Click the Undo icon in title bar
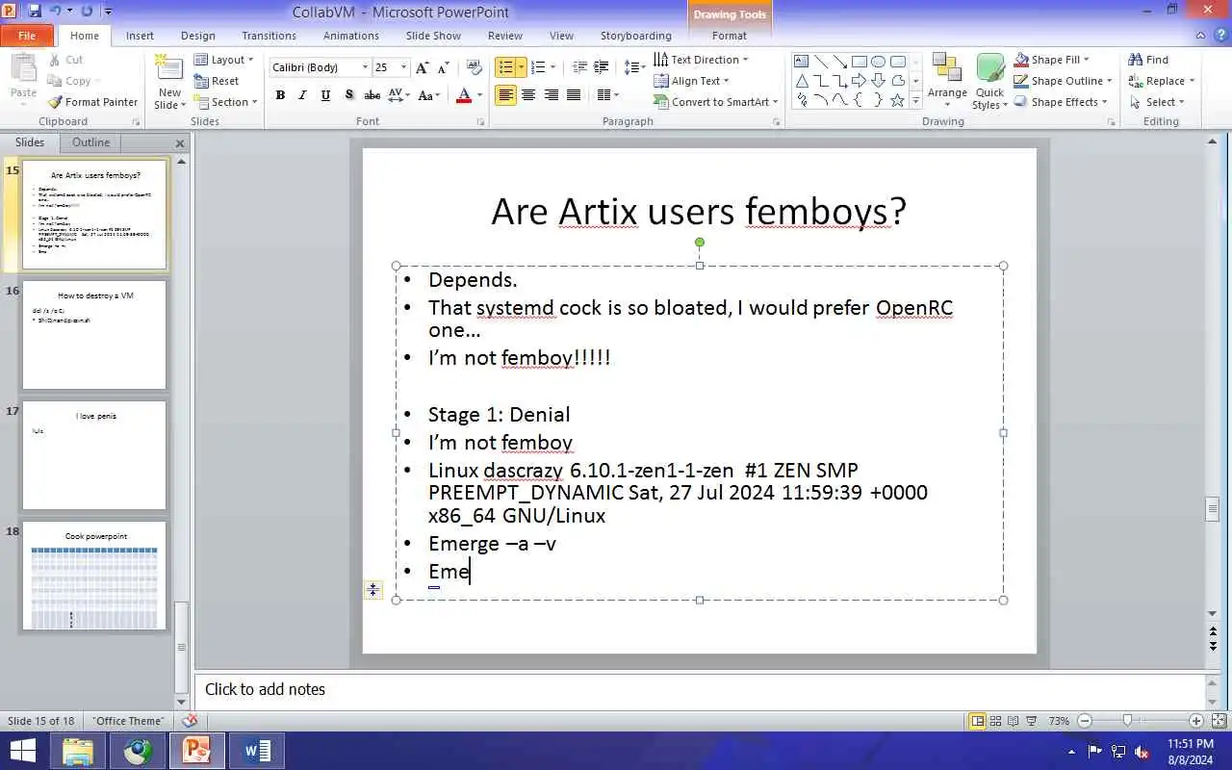The image size is (1232, 770). 56,12
